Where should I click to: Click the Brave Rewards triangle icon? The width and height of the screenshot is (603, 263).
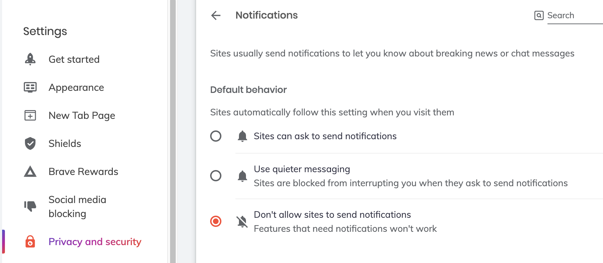click(30, 171)
